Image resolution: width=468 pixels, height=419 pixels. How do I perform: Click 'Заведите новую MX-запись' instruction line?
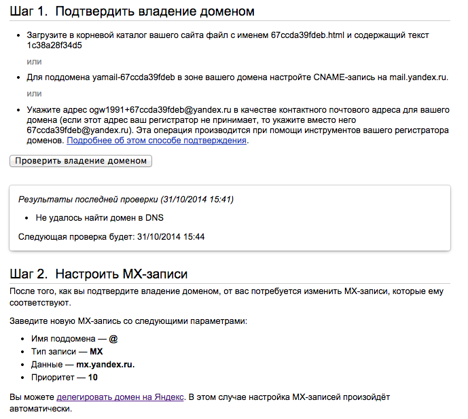tap(128, 321)
